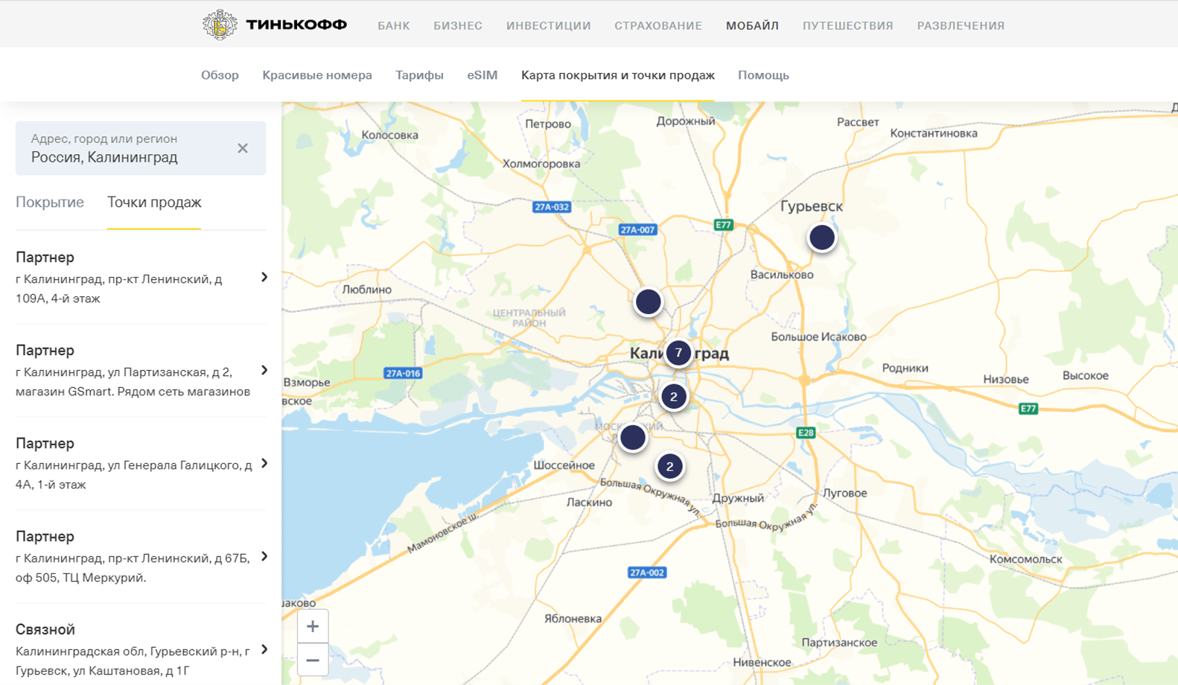
Task: Open the Помощь page
Action: pos(763,75)
